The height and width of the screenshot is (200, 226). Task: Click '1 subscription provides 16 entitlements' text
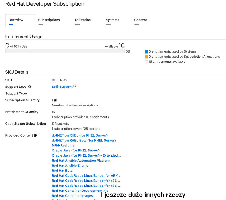80,117
